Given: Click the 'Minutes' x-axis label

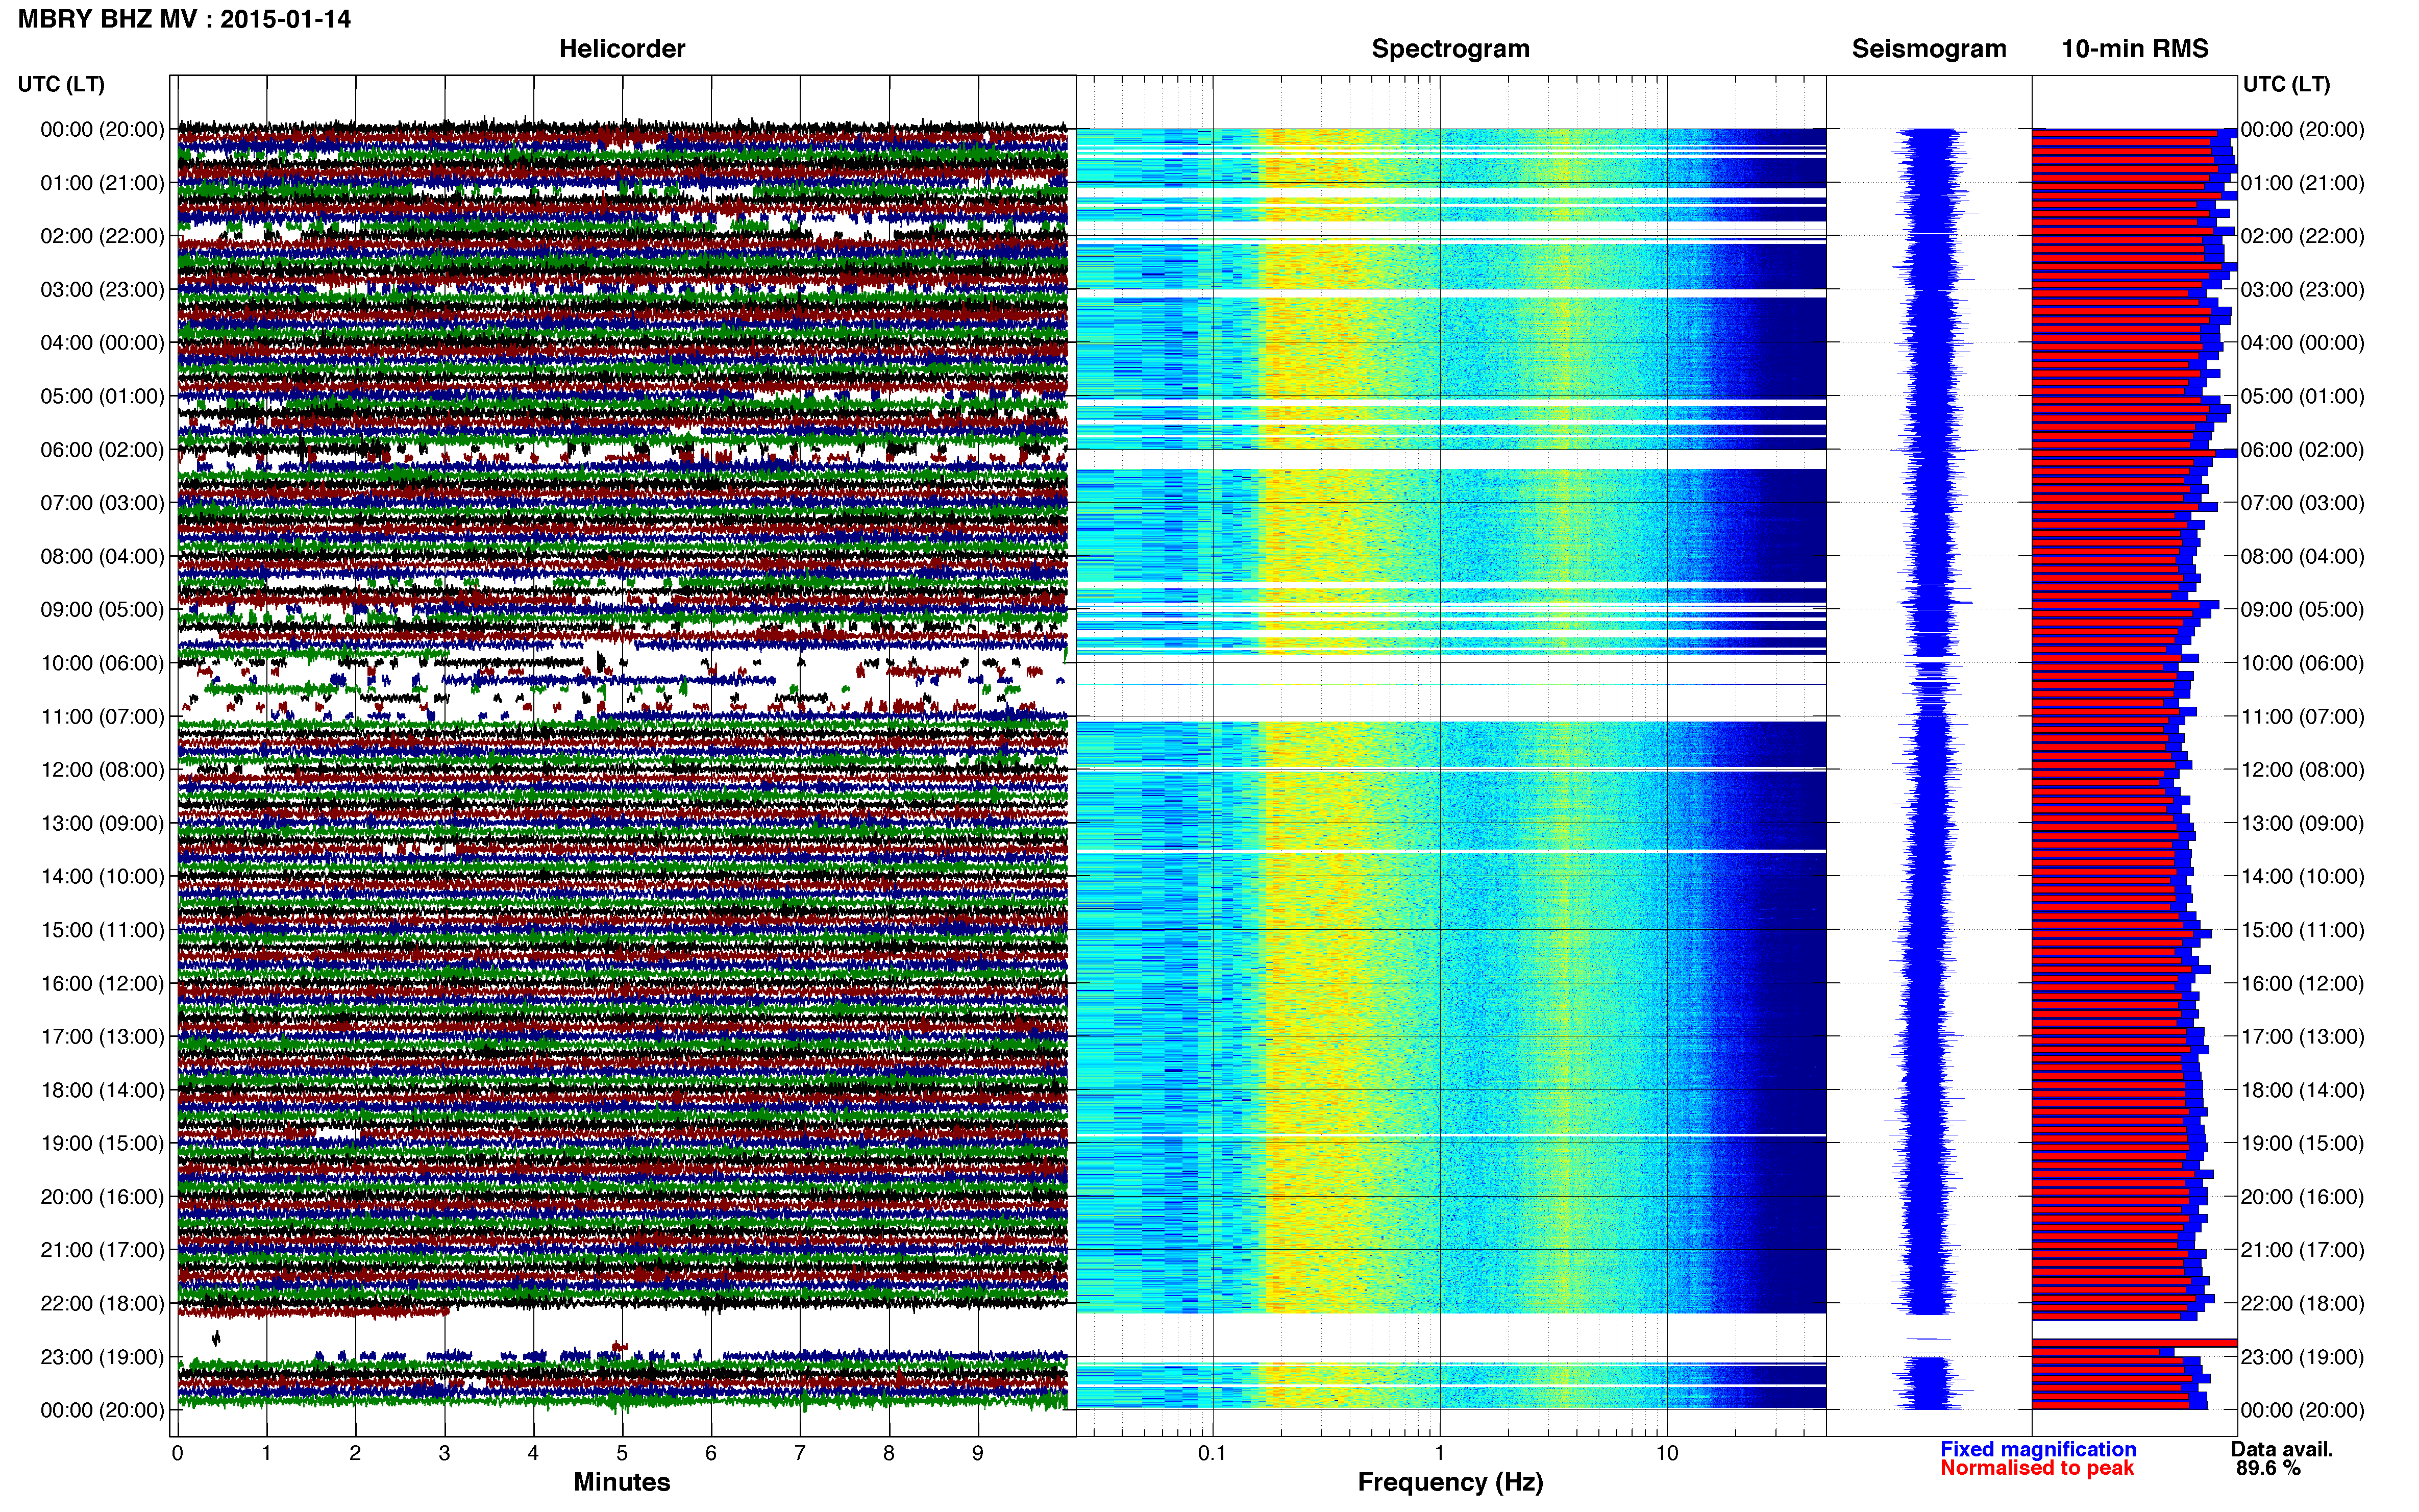Looking at the screenshot, I should [x=622, y=1482].
